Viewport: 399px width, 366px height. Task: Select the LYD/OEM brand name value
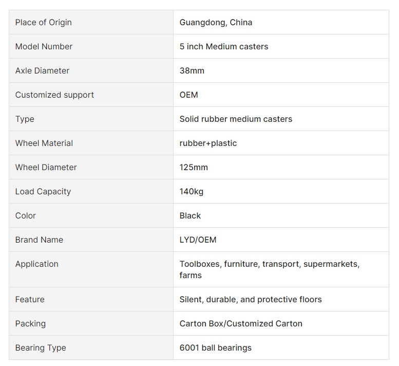coord(198,240)
